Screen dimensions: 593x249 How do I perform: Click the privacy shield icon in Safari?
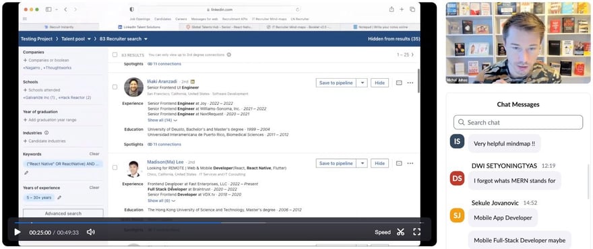point(131,9)
